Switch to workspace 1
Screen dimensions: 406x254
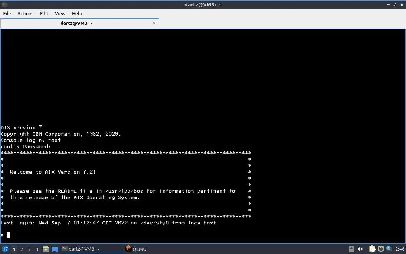[x=14, y=249]
